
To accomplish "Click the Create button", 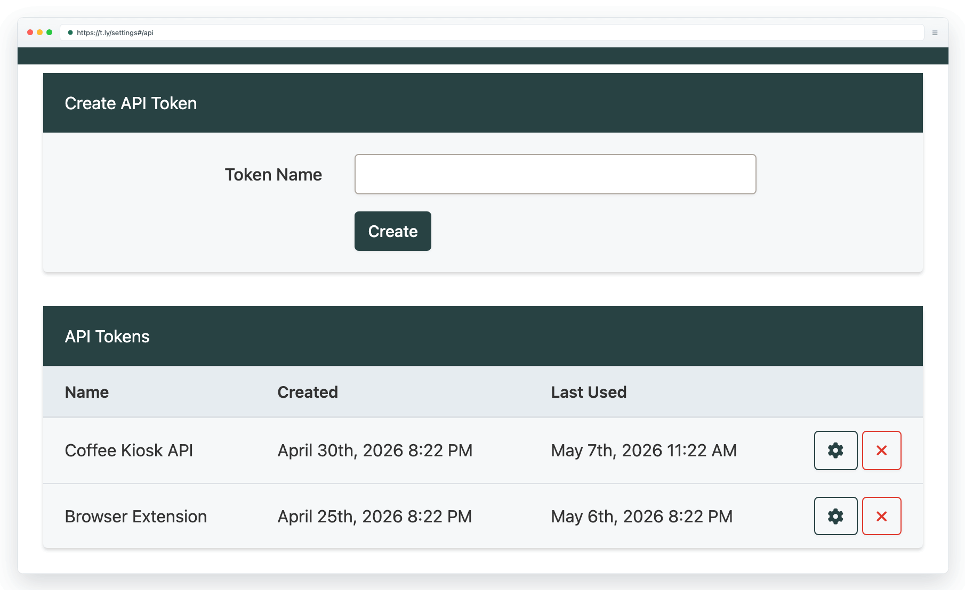I will [392, 231].
